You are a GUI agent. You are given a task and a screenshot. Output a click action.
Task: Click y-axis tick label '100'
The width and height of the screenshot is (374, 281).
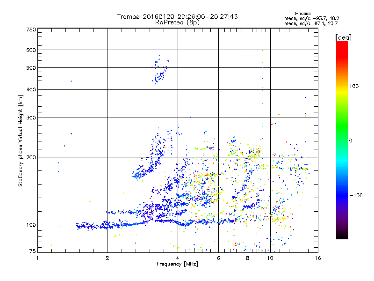point(31,225)
